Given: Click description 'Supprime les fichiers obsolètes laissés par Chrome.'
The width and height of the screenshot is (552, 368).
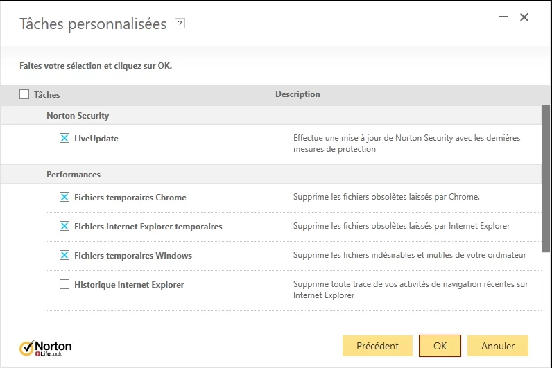Looking at the screenshot, I should (386, 197).
